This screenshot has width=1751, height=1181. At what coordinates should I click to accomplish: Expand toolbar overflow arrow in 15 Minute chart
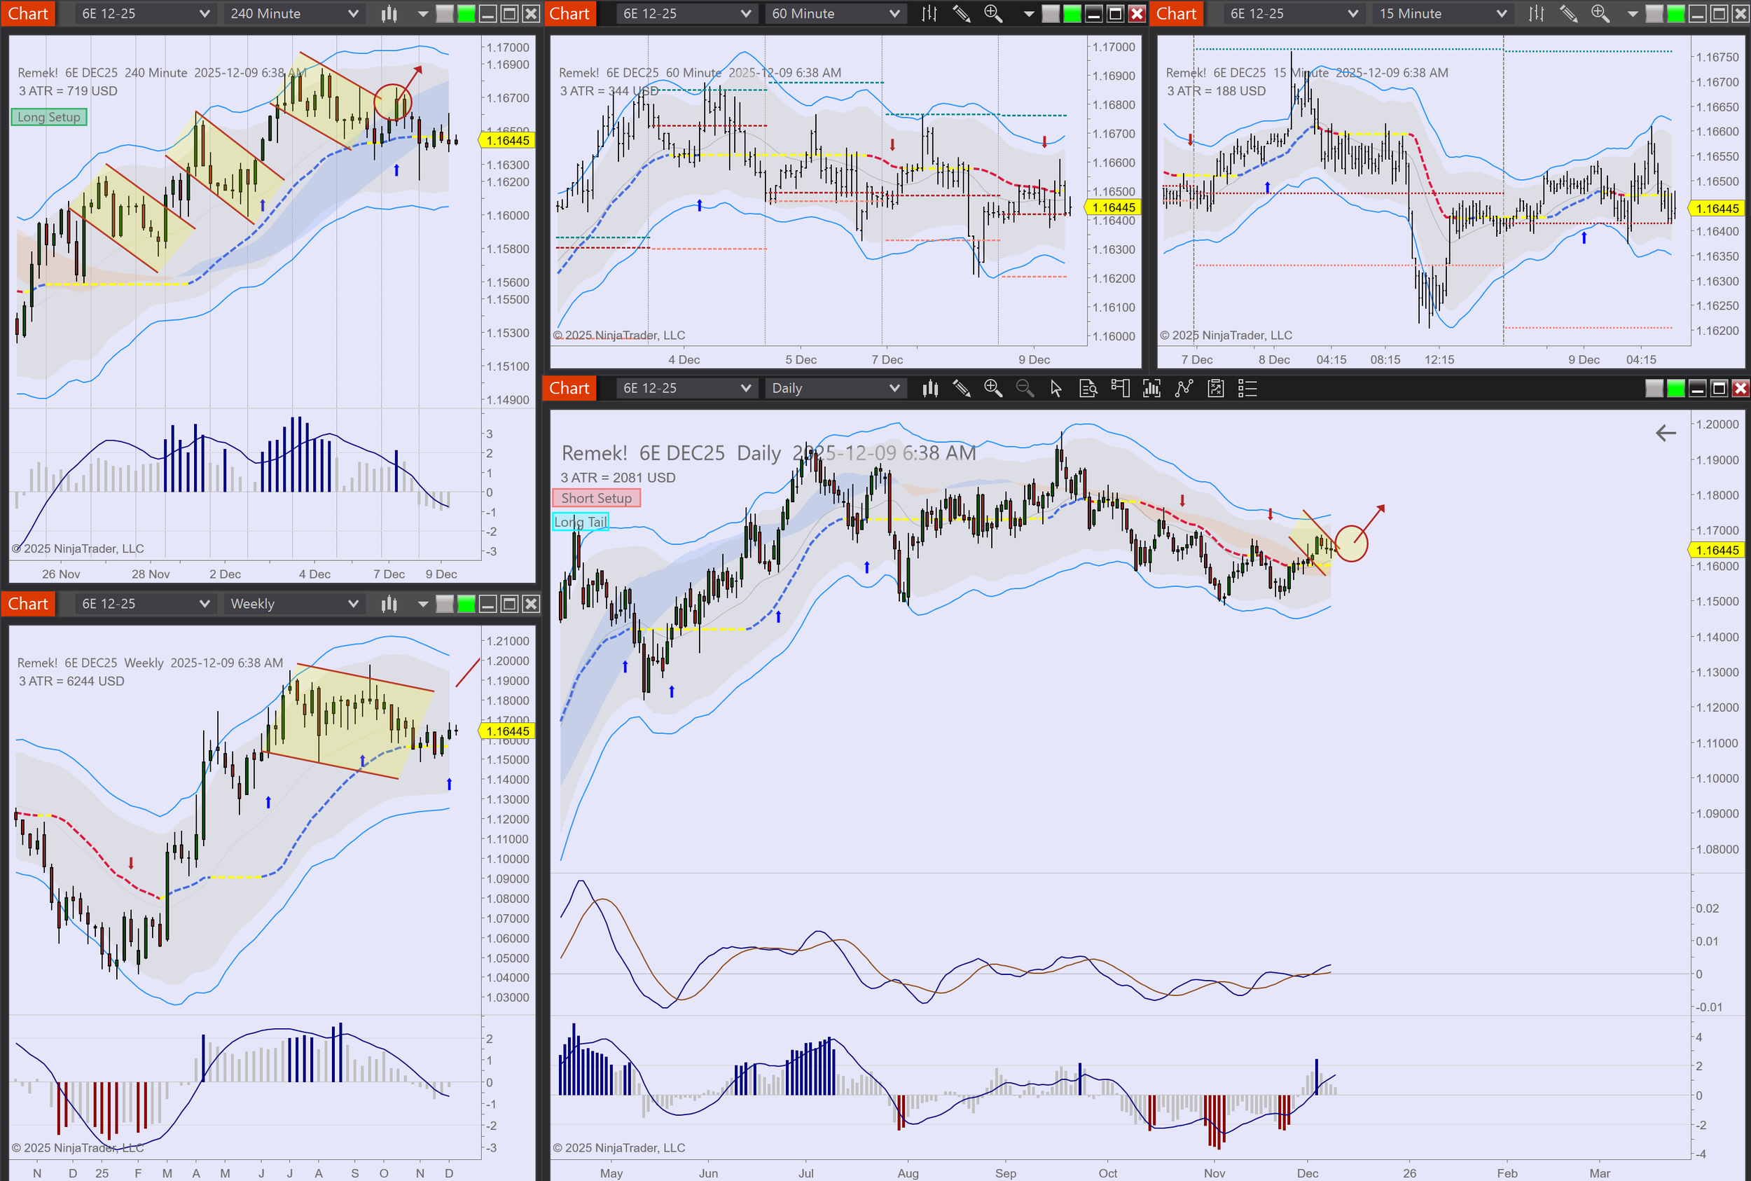(x=1633, y=13)
